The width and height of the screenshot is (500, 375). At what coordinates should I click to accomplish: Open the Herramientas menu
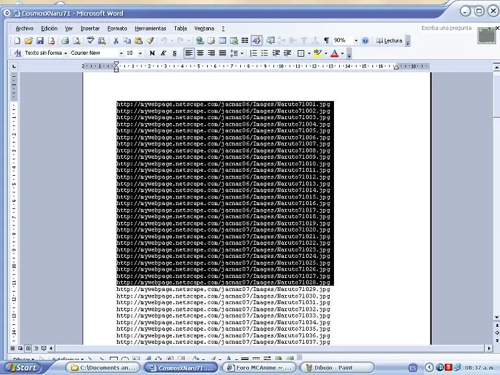click(150, 29)
